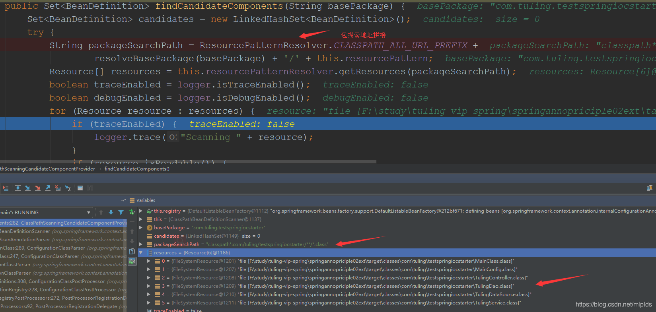
Task: Click the pin icon above Frames panel
Action: click(x=123, y=200)
